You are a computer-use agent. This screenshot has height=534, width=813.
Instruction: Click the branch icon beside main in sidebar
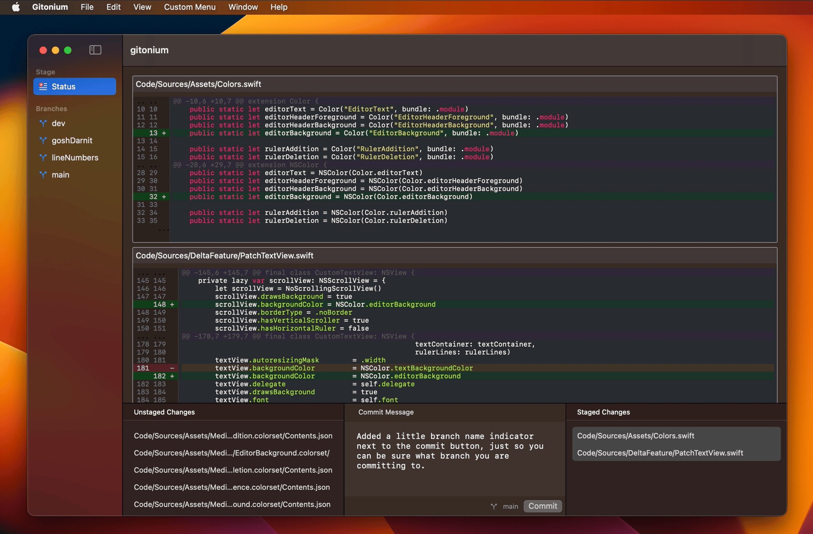tap(43, 175)
